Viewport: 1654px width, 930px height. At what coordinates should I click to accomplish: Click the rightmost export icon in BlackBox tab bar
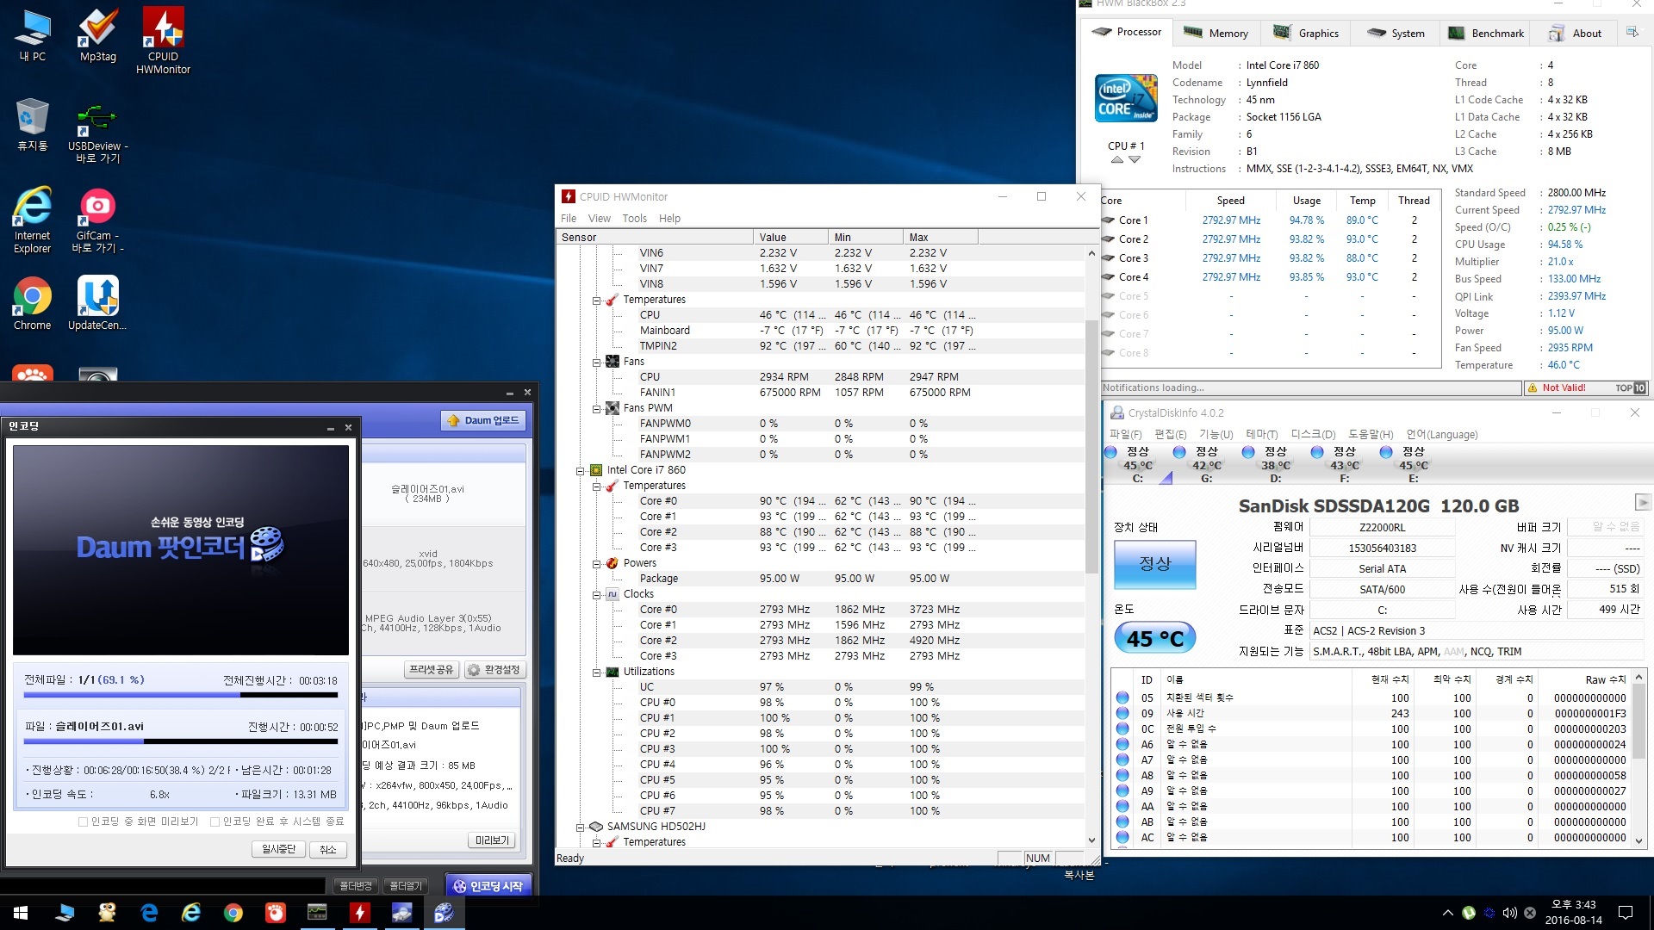(x=1632, y=32)
